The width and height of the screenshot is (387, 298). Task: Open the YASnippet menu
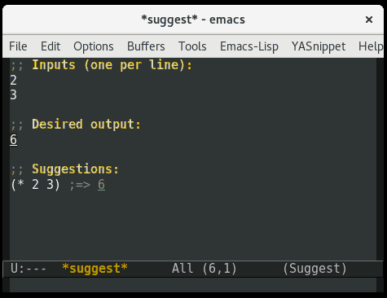(x=319, y=46)
